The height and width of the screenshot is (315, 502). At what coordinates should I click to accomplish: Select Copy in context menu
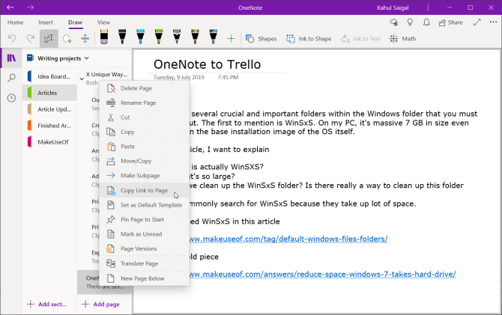click(145, 132)
